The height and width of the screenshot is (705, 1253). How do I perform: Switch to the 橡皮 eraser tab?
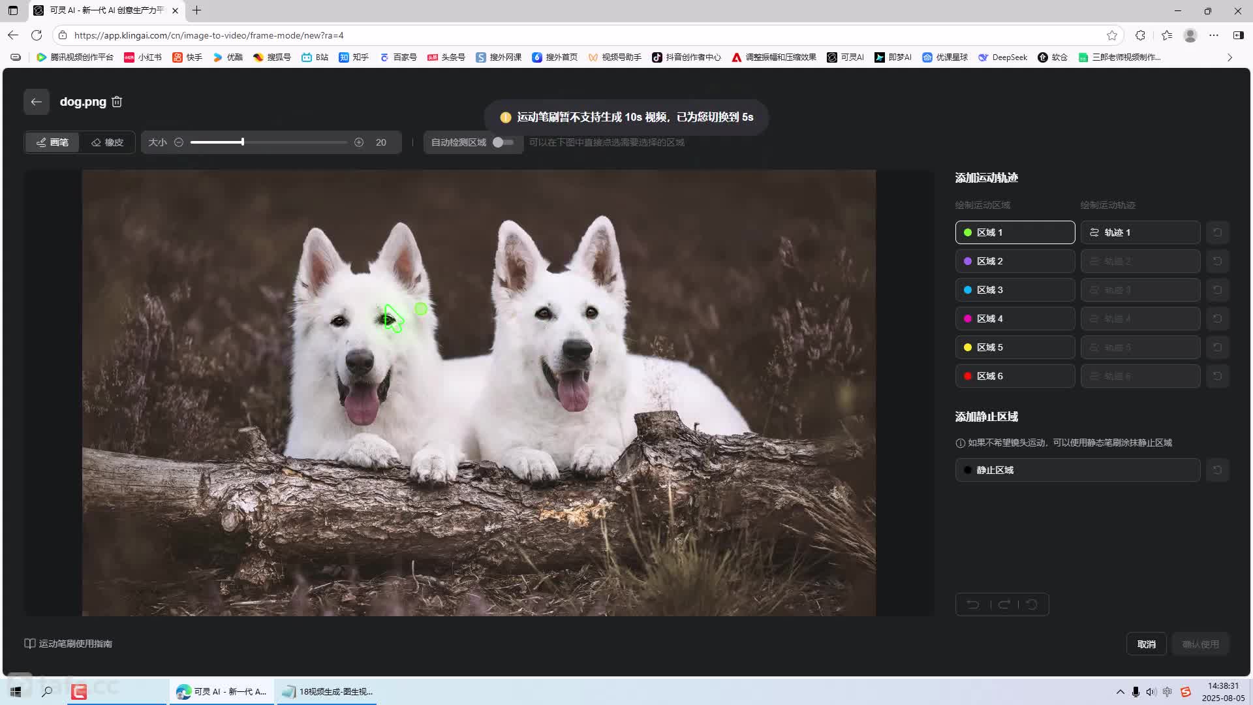108,142
